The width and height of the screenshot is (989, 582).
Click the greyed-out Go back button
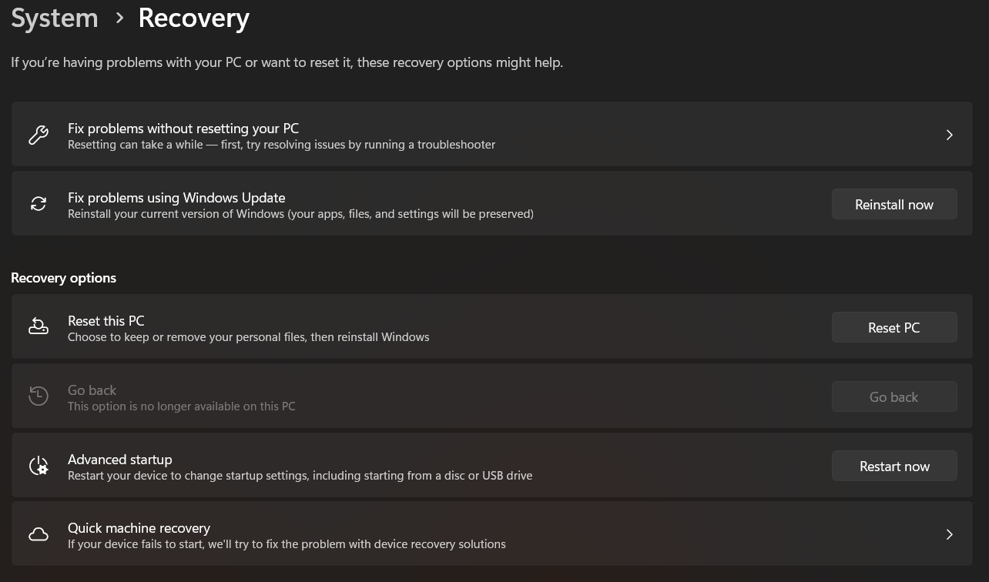click(x=893, y=396)
